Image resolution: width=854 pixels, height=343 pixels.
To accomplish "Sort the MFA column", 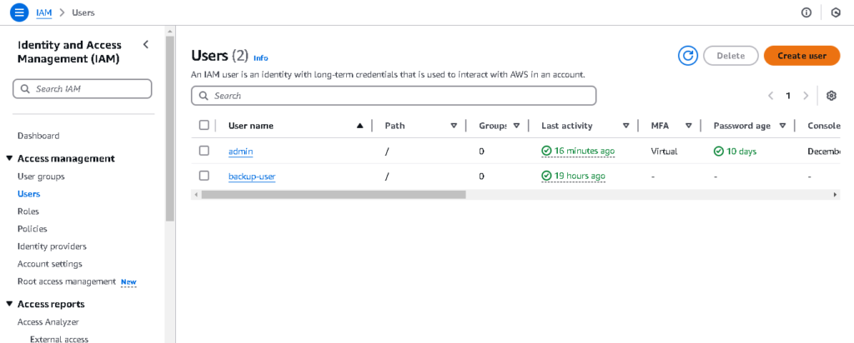I will [688, 126].
